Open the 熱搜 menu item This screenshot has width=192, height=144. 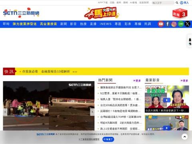83,24
